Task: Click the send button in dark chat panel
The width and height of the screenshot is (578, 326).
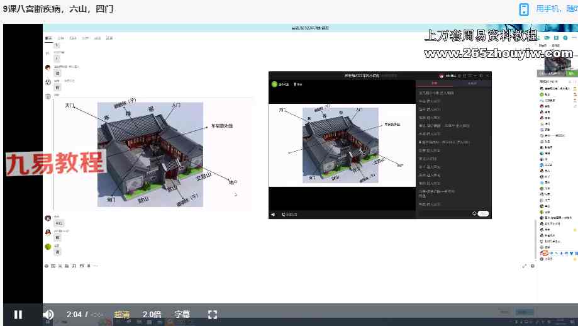Action: click(x=483, y=214)
